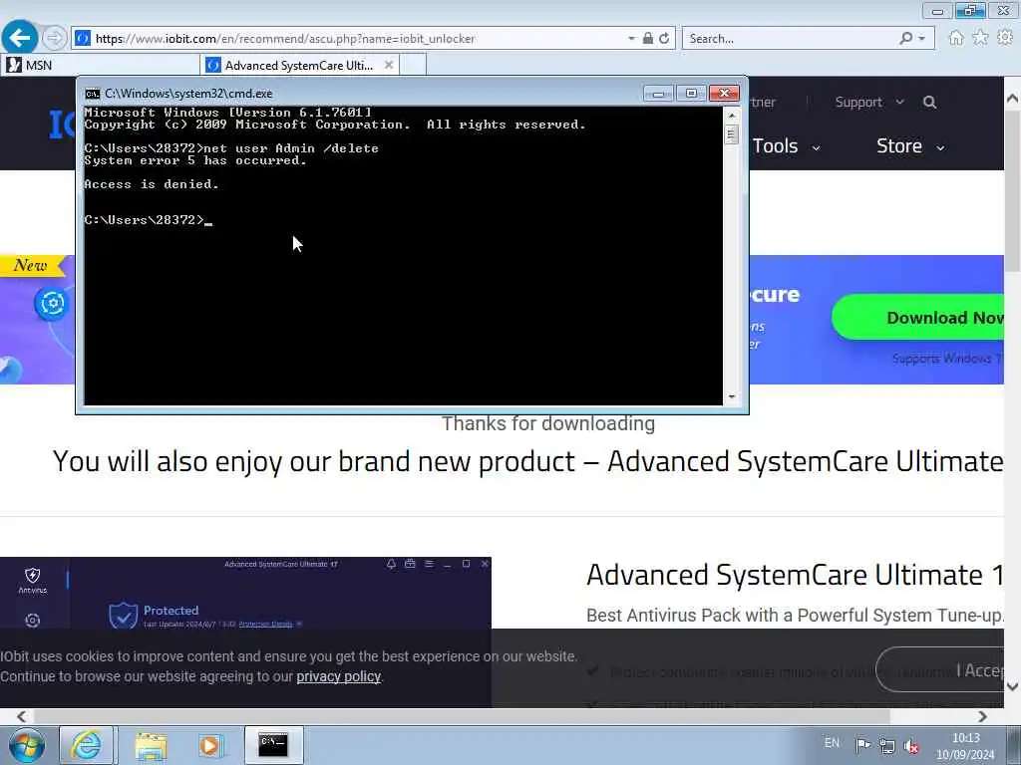
Task: Click the Show desktop strip at the taskbar end
Action: point(1014,745)
